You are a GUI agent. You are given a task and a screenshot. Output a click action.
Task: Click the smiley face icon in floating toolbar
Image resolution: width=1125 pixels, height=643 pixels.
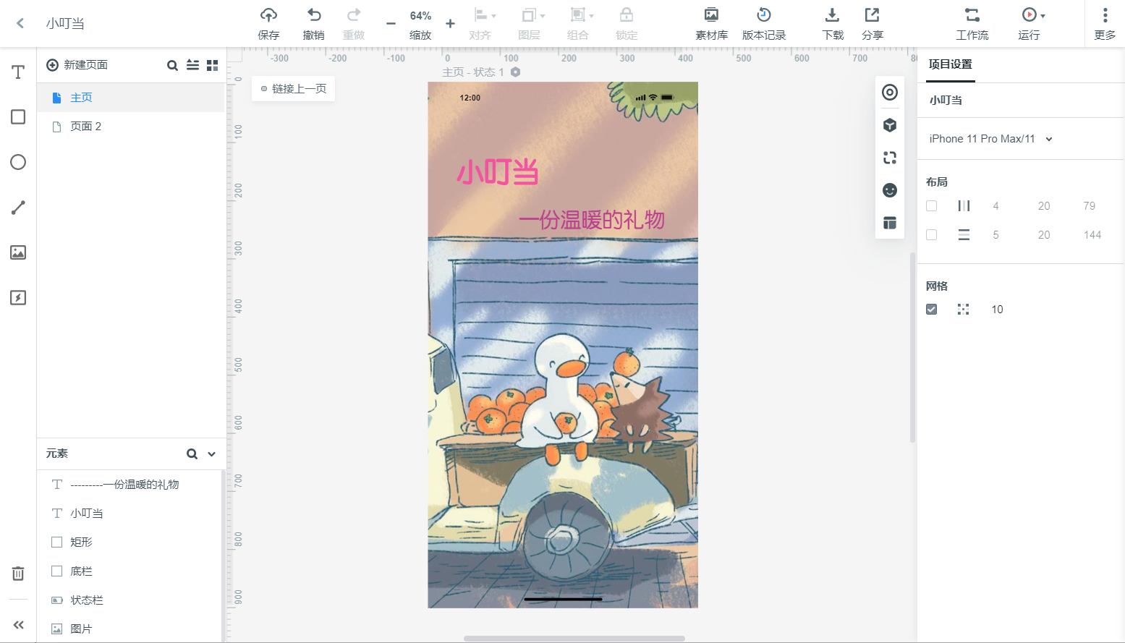pos(890,190)
